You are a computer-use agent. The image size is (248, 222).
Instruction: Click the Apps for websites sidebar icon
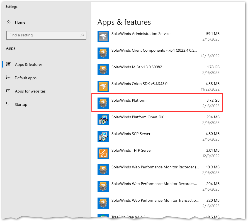point(8,91)
